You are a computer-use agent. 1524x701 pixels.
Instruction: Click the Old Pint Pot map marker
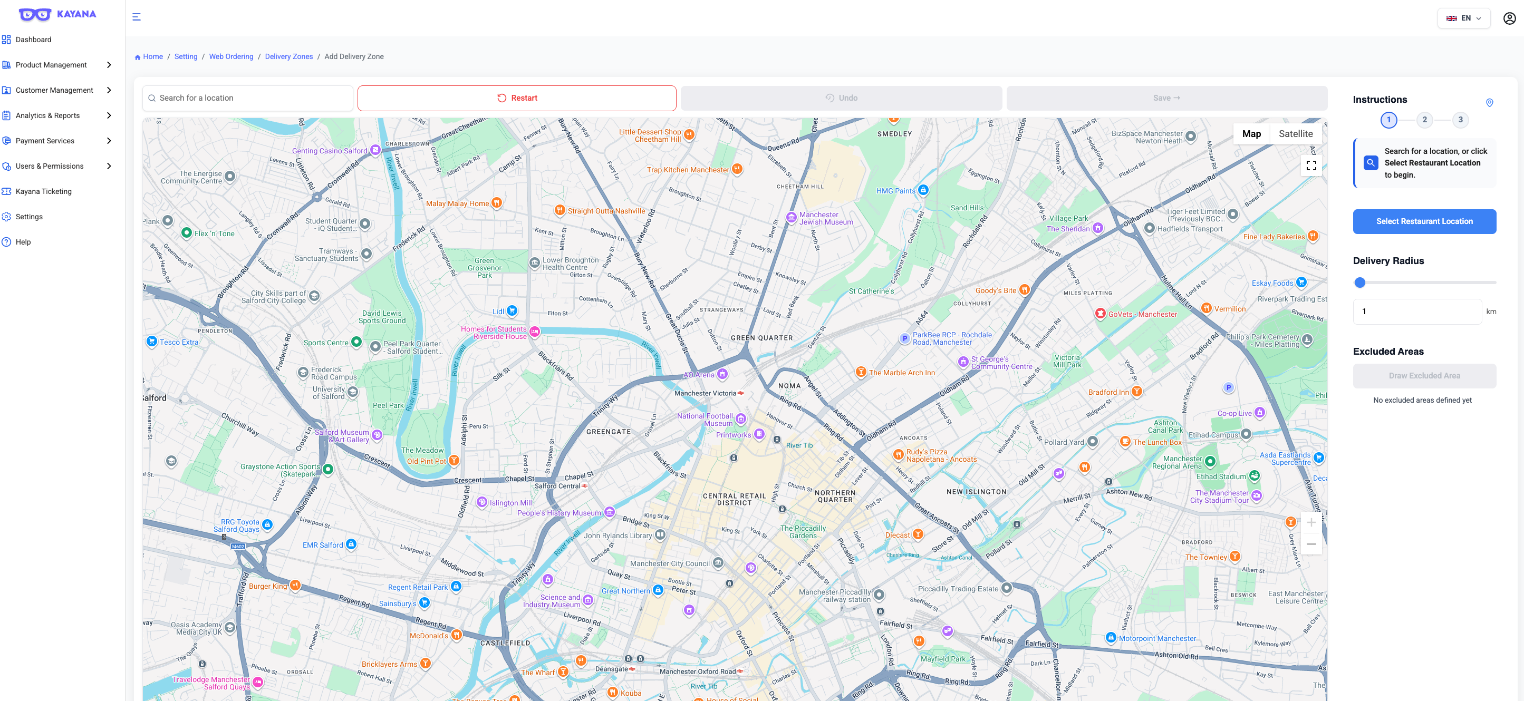(x=453, y=460)
